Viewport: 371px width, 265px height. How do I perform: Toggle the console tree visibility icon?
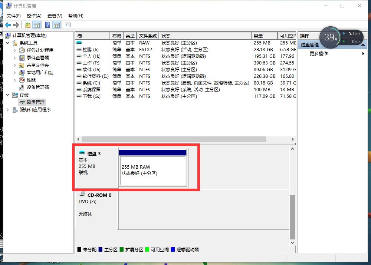tap(37, 25)
